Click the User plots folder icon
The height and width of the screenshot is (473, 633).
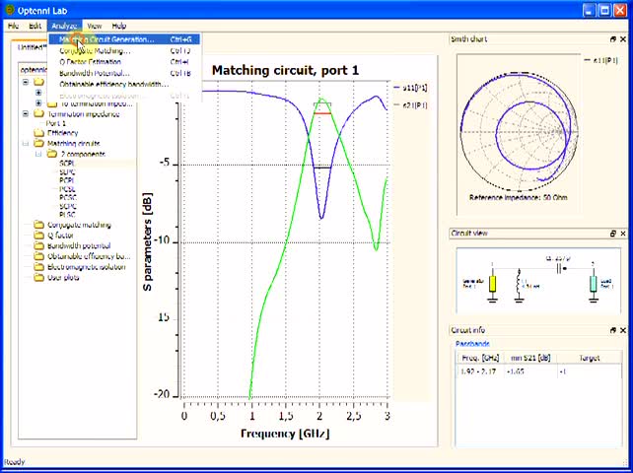pyautogui.click(x=38, y=277)
